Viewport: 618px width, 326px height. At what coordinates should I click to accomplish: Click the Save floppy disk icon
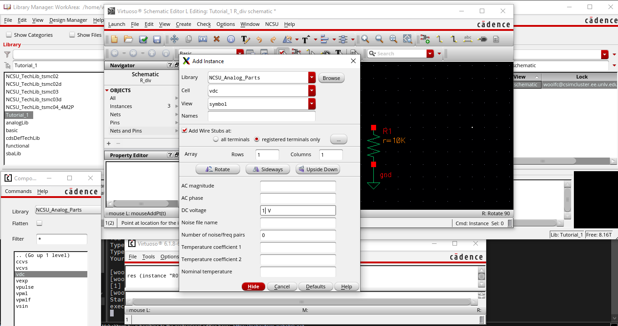(x=157, y=40)
